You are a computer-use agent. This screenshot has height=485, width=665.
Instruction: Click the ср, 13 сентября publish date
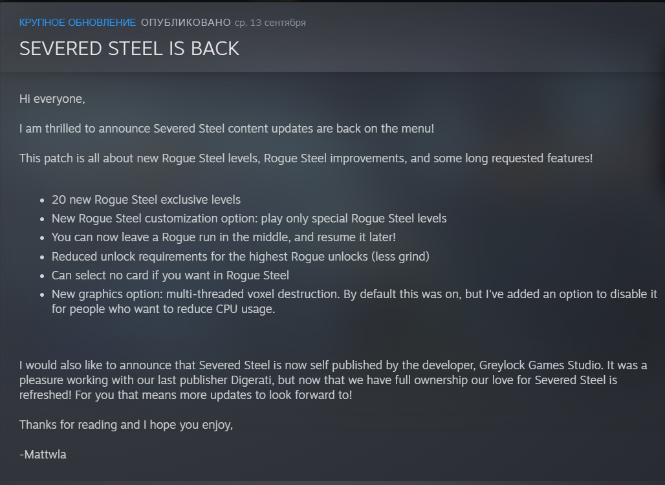(x=270, y=23)
